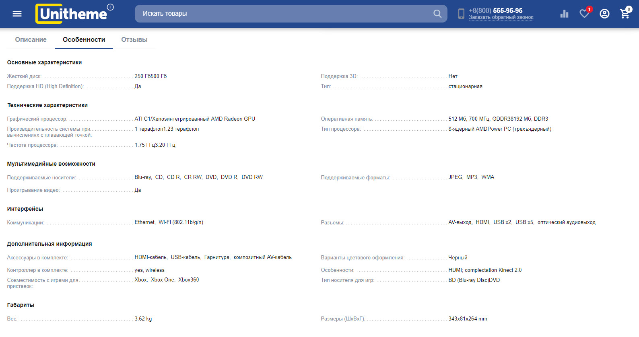The image size is (639, 337).
Task: Focus the 'Искать товары' search field
Action: [x=291, y=14]
